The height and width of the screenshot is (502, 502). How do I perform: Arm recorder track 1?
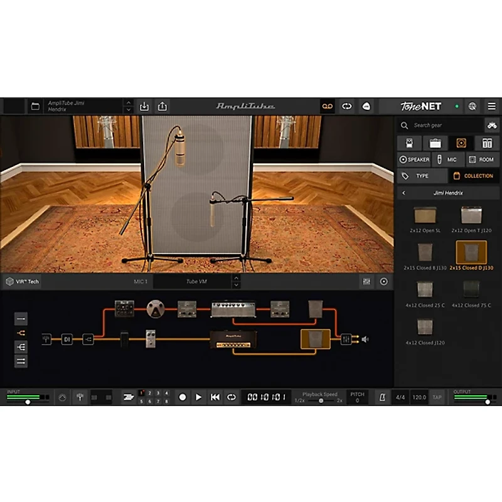(142, 393)
